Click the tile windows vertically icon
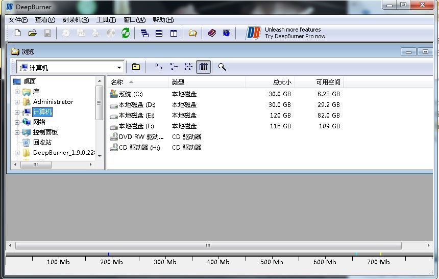439x279 pixels. tap(174, 33)
